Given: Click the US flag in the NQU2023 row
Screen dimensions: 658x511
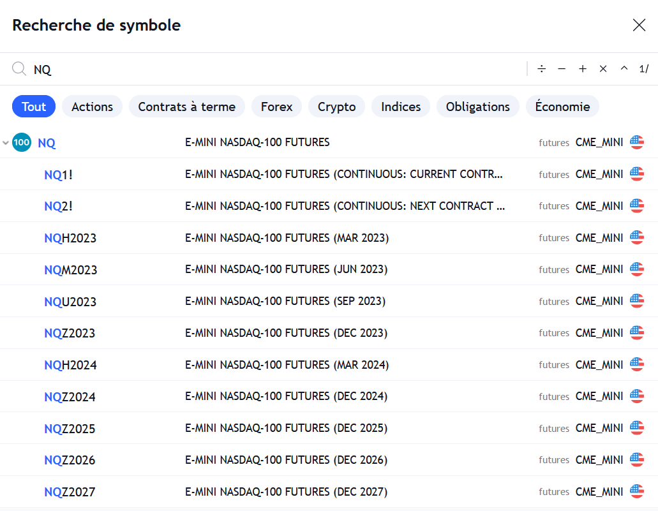Looking at the screenshot, I should tap(636, 301).
